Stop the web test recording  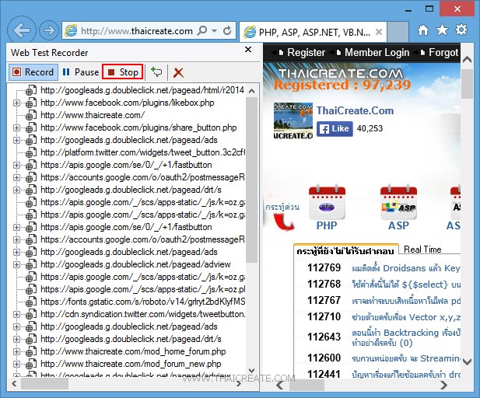point(122,72)
